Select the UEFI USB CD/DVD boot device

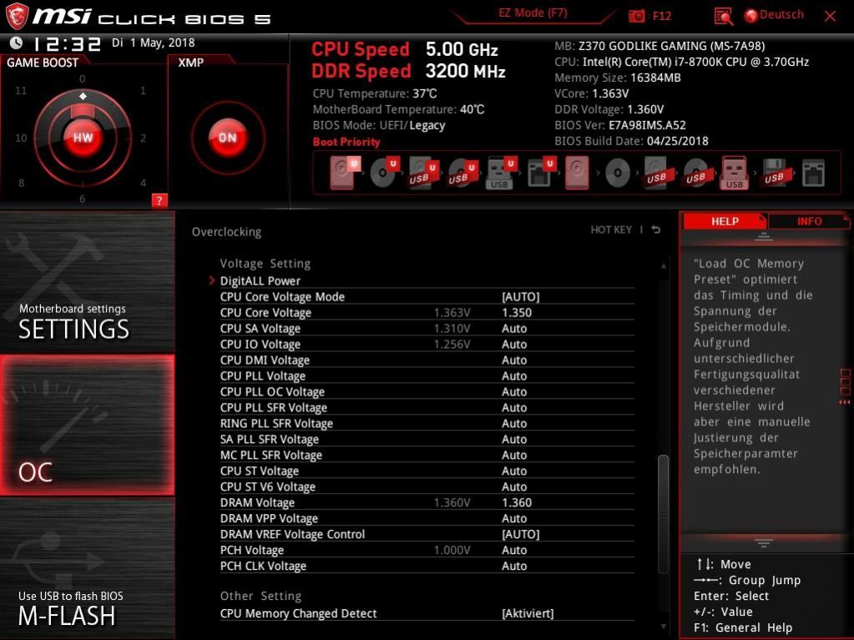[x=462, y=173]
